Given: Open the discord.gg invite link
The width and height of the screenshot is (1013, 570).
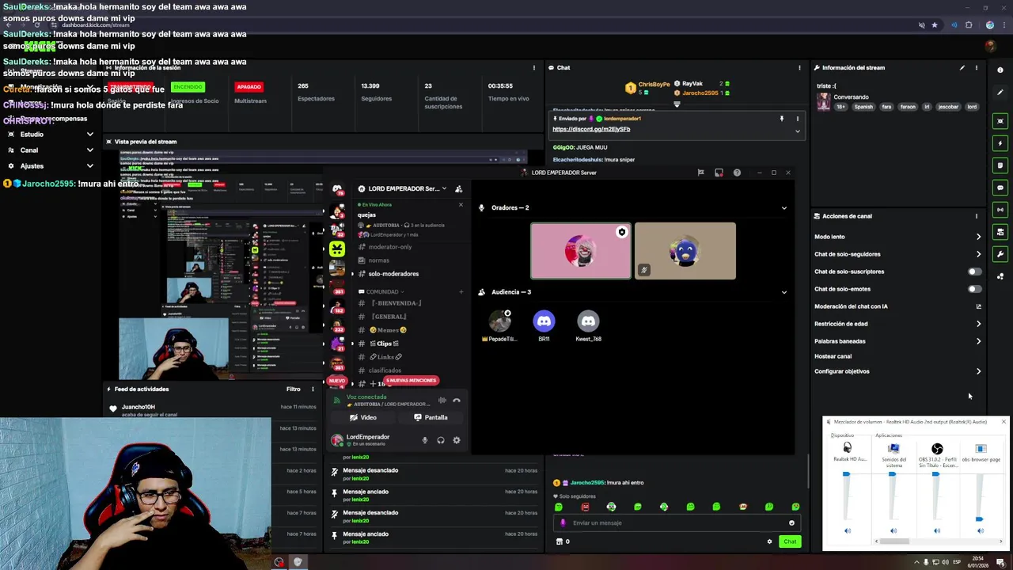Looking at the screenshot, I should 591,129.
